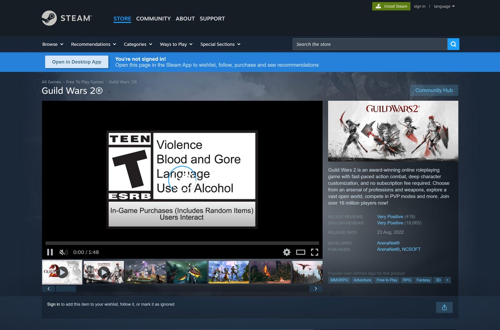This screenshot has height=330, width=500.
Task: Click the plus button to add tags
Action: point(447,280)
